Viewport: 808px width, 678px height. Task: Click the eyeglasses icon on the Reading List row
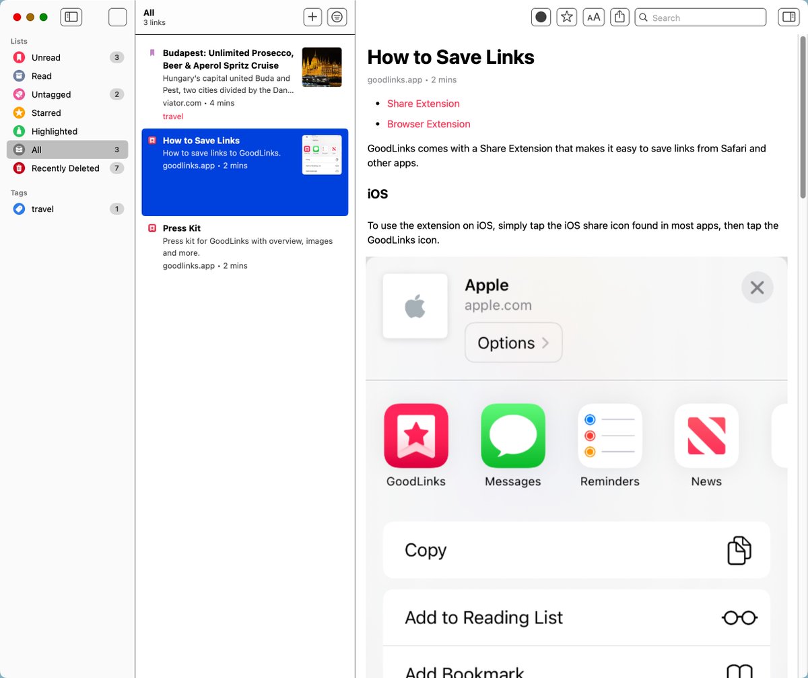(739, 617)
